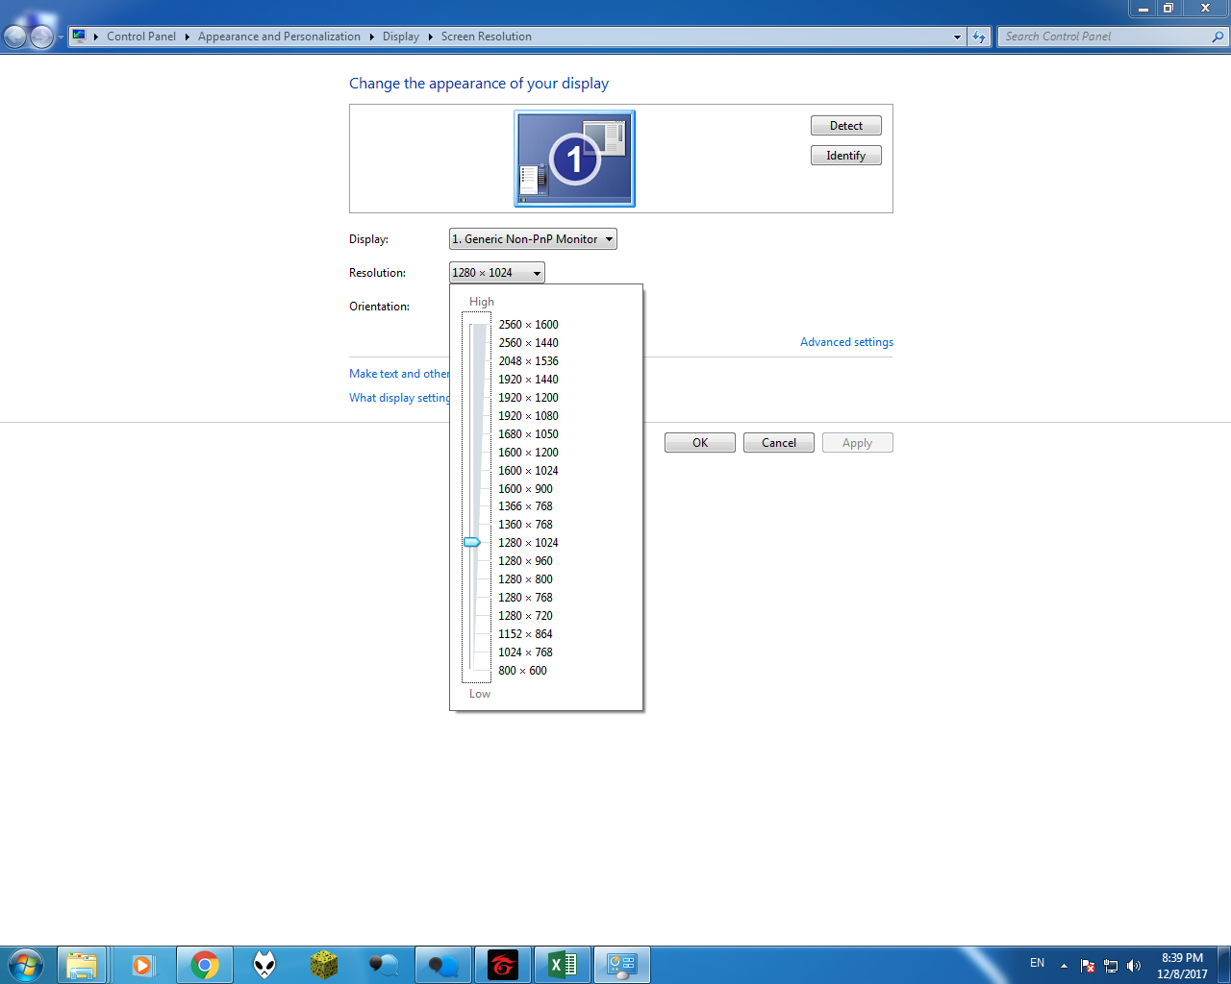
Task: Select 1024 × 768 resolution
Action: tap(525, 652)
